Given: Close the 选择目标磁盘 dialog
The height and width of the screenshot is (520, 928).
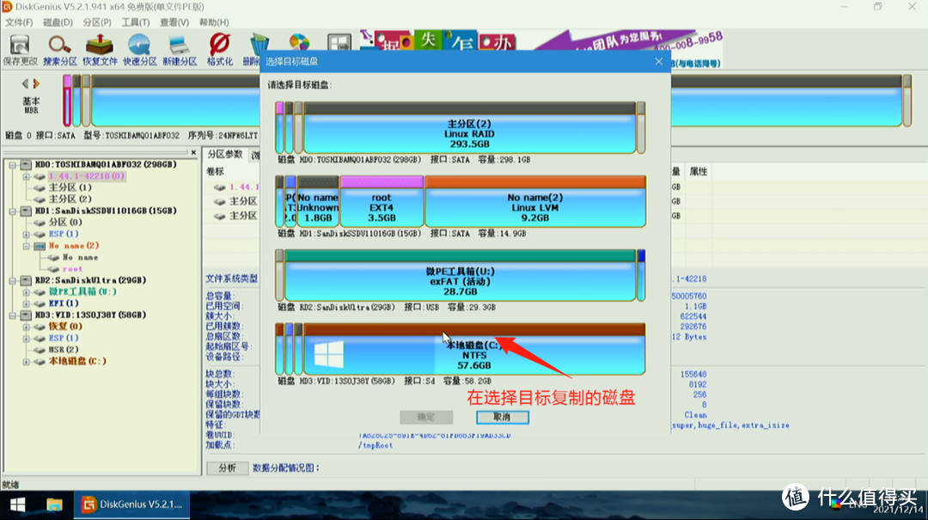Looking at the screenshot, I should click(659, 62).
